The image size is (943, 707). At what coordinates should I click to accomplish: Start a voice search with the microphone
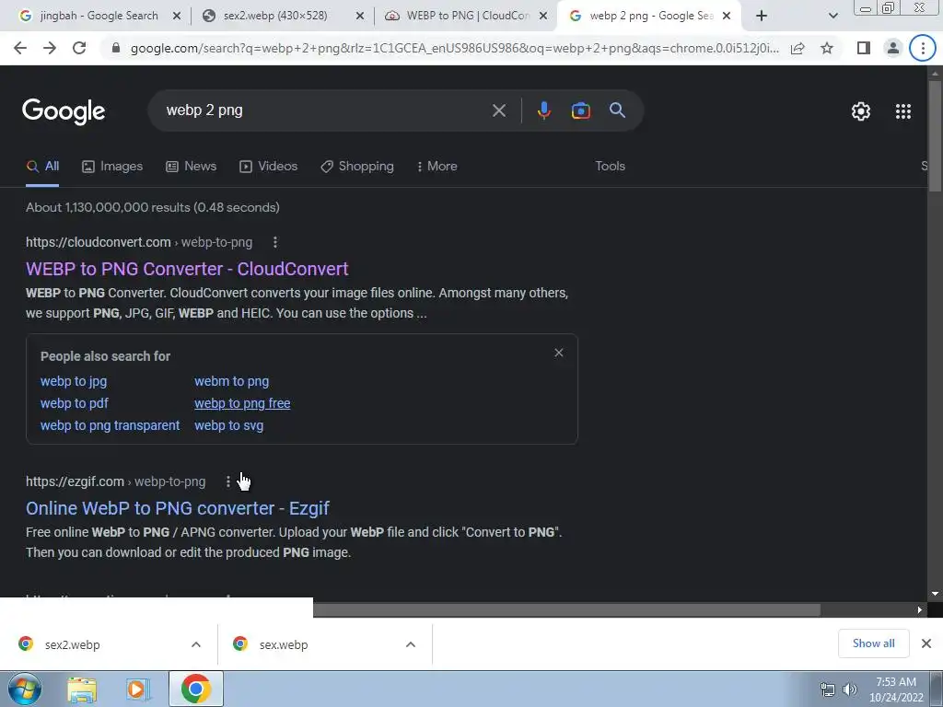point(543,110)
